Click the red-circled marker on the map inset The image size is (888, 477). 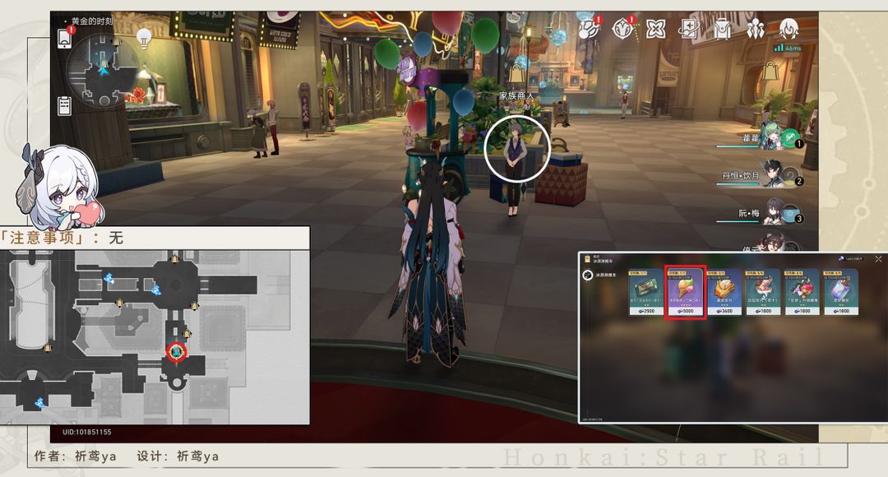tap(177, 352)
